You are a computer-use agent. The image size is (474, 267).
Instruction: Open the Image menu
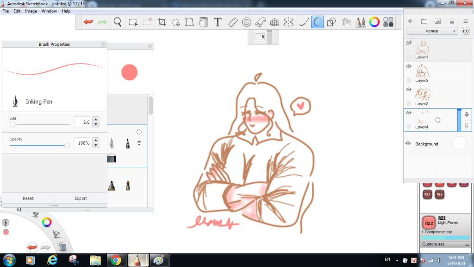pos(31,11)
